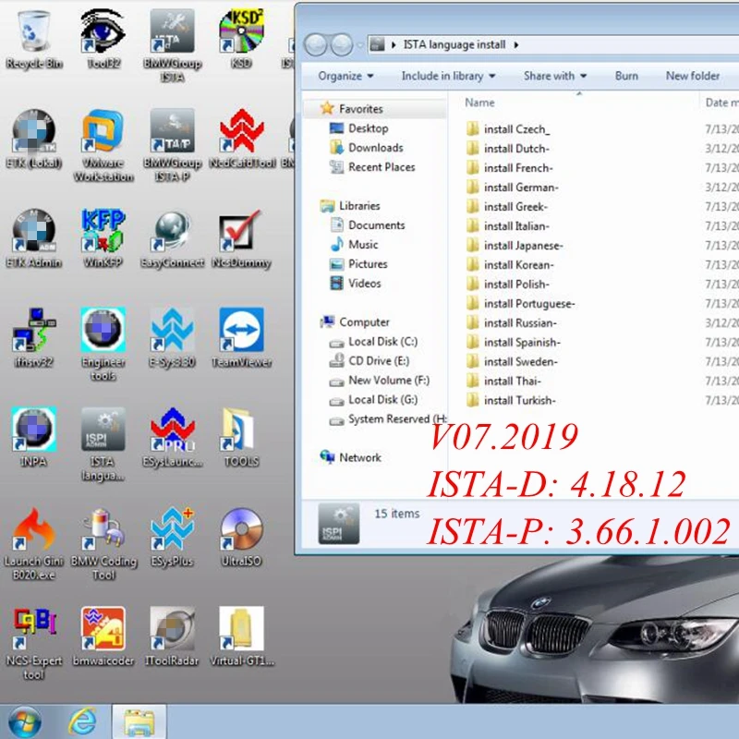The image size is (739, 739).
Task: Click Windows Explorer taskbar button
Action: [139, 722]
